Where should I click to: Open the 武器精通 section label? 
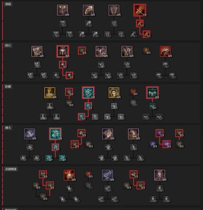(11, 169)
